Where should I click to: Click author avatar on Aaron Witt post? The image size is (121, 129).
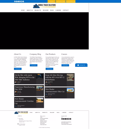pos(16,82)
